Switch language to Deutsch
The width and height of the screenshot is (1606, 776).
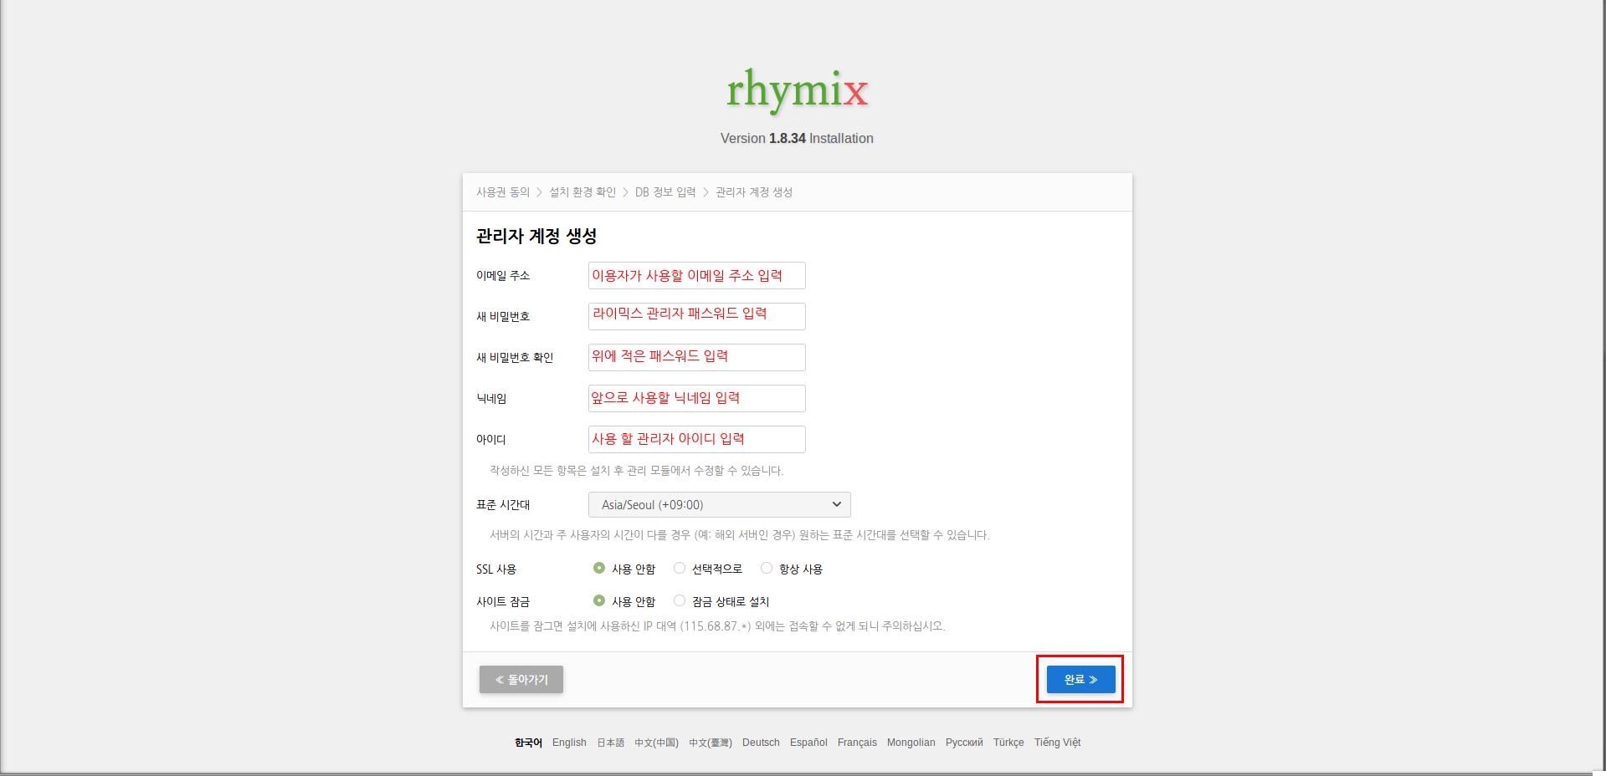[761, 743]
